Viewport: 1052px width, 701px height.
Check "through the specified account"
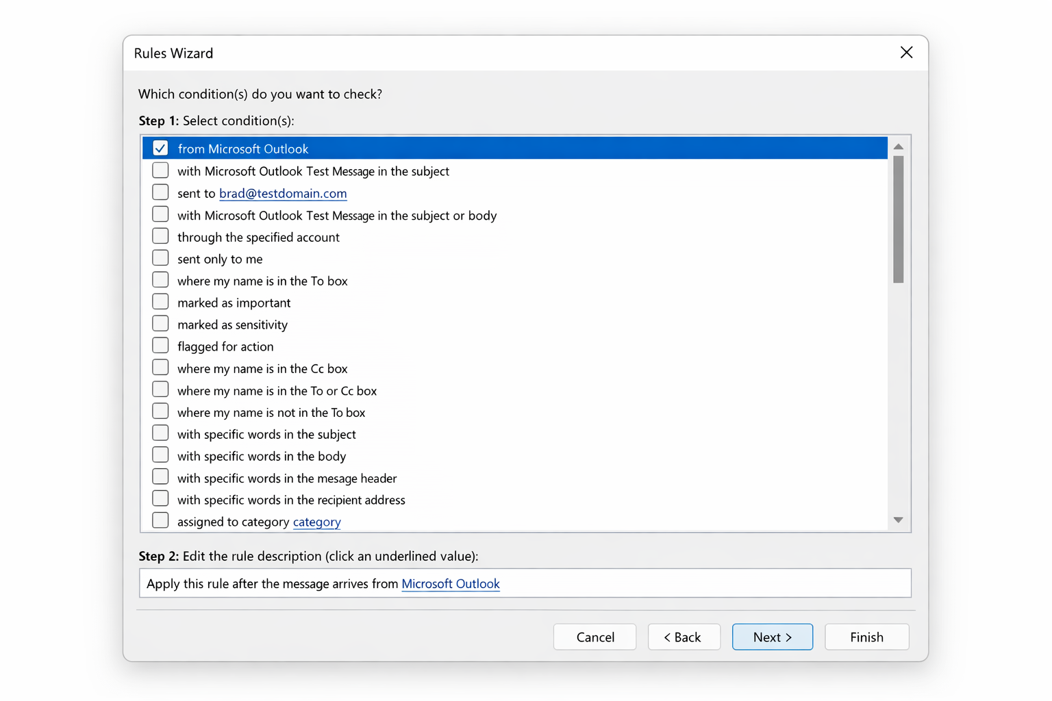(x=160, y=235)
